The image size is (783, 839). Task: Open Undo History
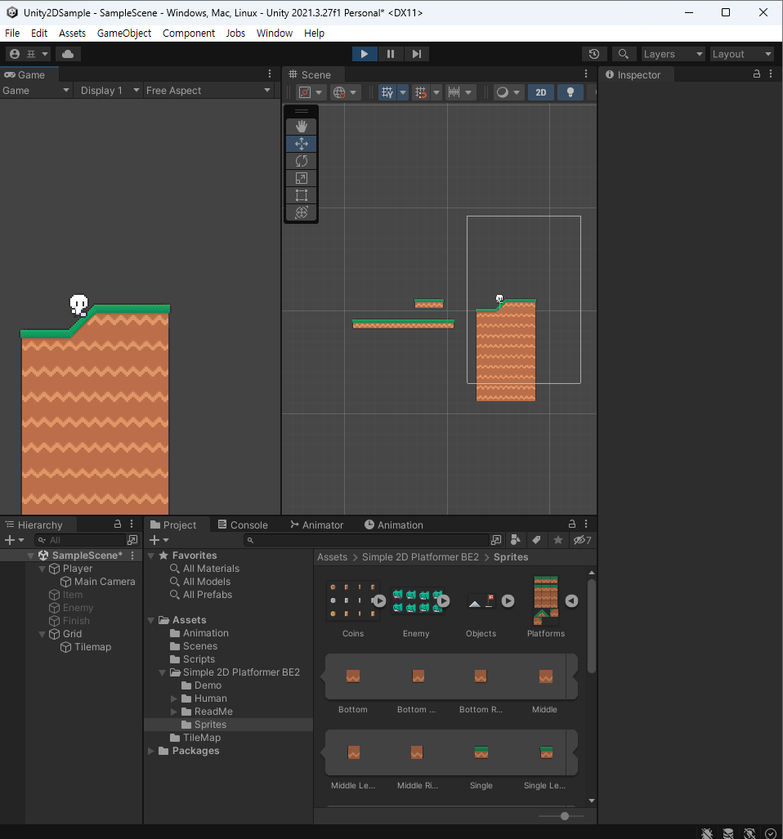(594, 53)
